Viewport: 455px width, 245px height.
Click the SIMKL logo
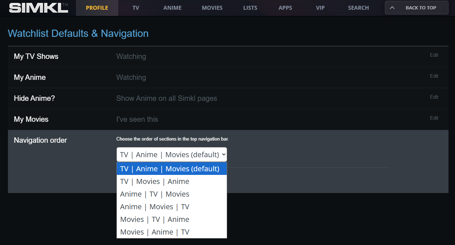38,8
